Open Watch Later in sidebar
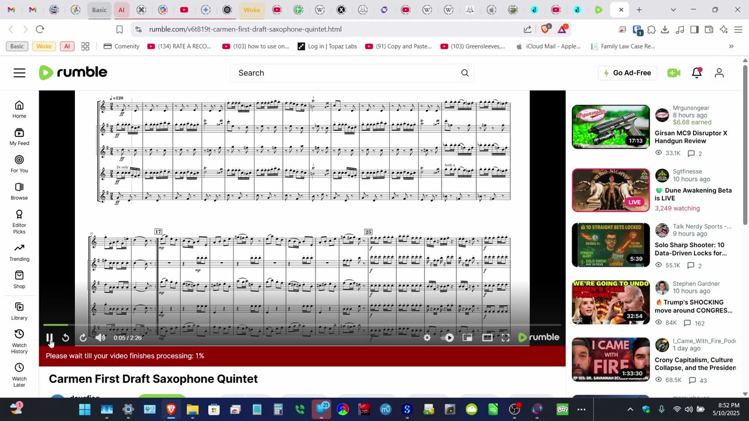 pos(19,375)
